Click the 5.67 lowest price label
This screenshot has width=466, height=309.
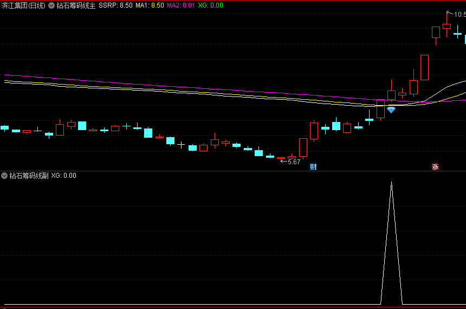[294, 162]
